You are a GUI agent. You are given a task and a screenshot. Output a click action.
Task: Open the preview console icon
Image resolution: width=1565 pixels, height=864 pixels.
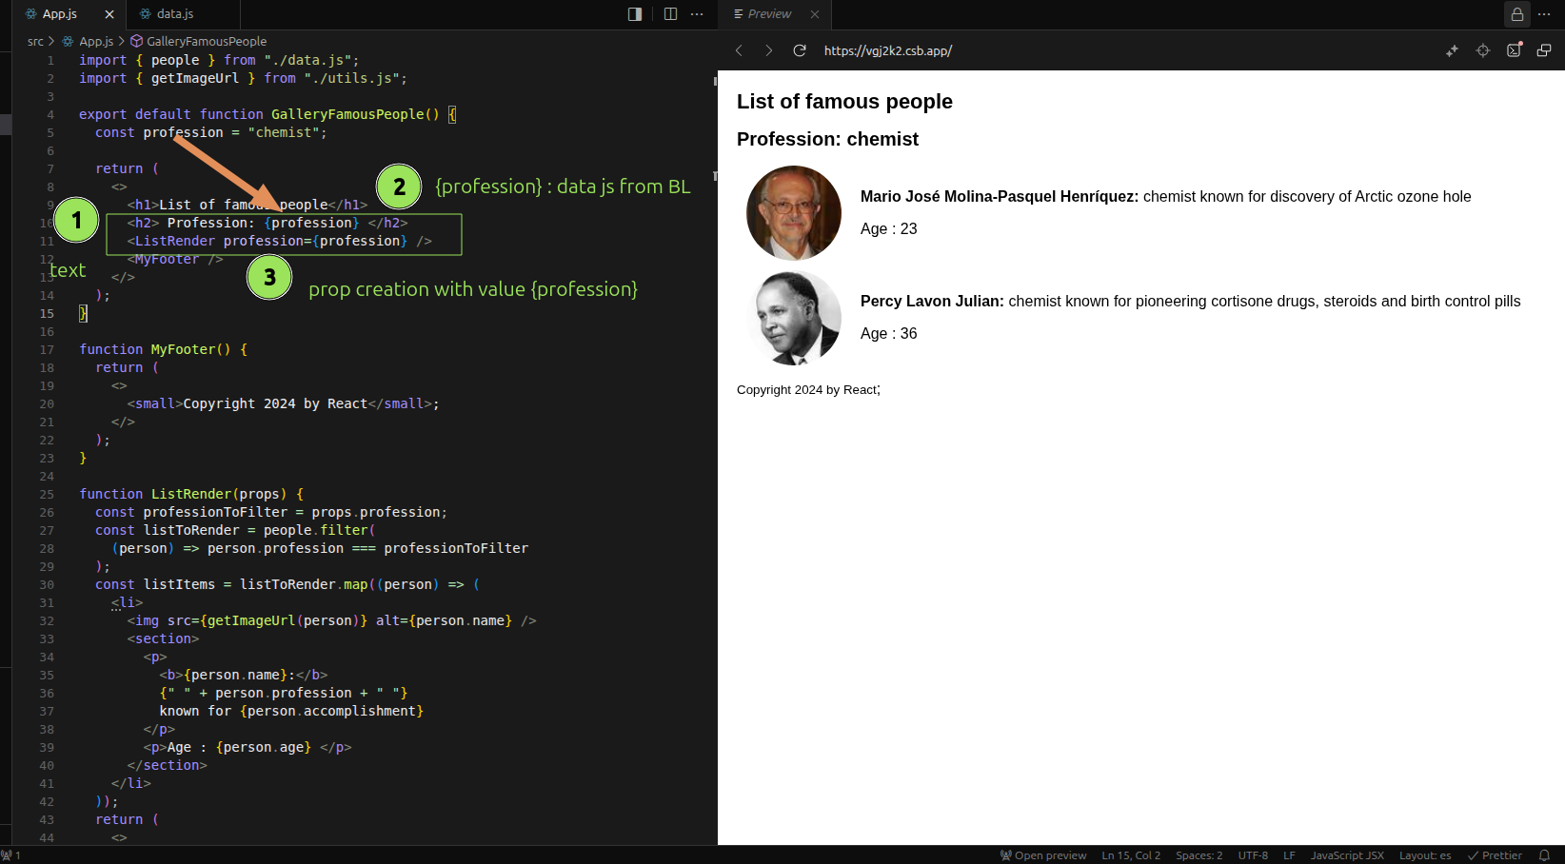tap(1514, 50)
